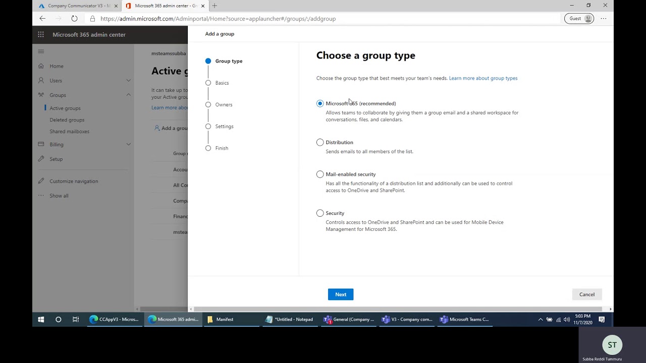Switch to CCAppV3 Edge taskbar window

tap(114, 319)
